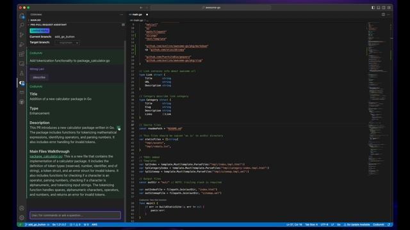Toggle primary side bar layout icon
410x230 pixels.
[373, 8]
